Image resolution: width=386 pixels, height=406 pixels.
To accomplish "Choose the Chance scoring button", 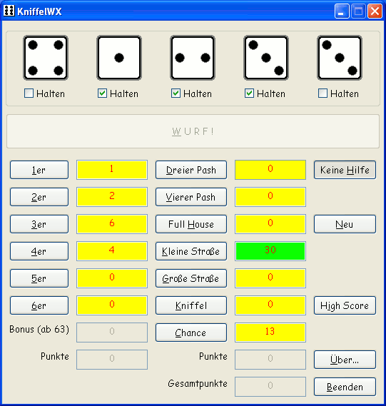I will [191, 333].
